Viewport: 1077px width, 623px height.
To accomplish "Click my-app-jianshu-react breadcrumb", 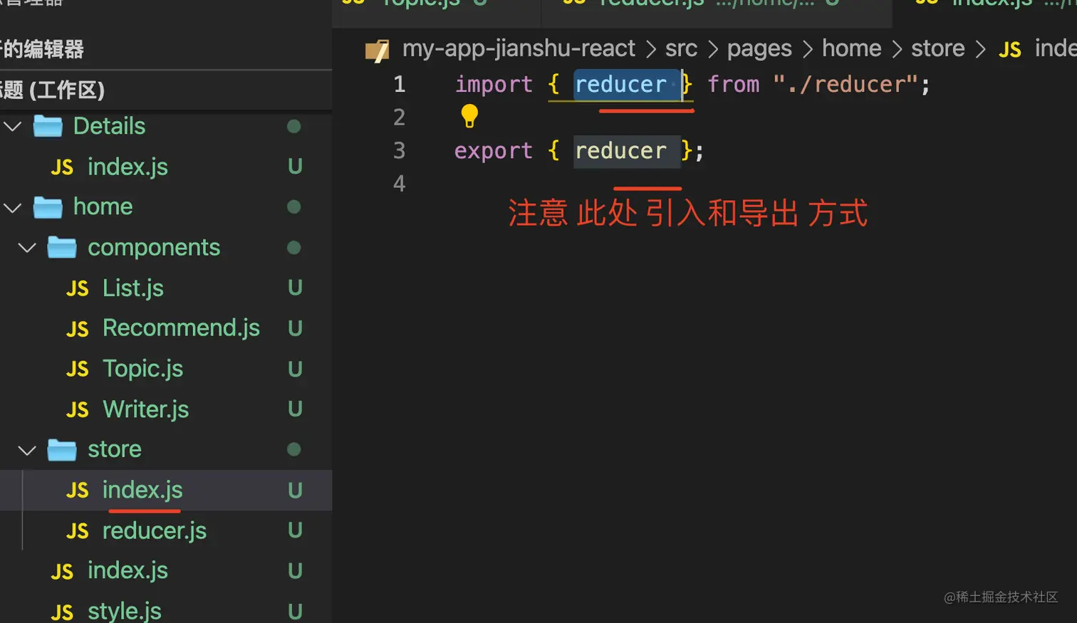I will point(519,48).
